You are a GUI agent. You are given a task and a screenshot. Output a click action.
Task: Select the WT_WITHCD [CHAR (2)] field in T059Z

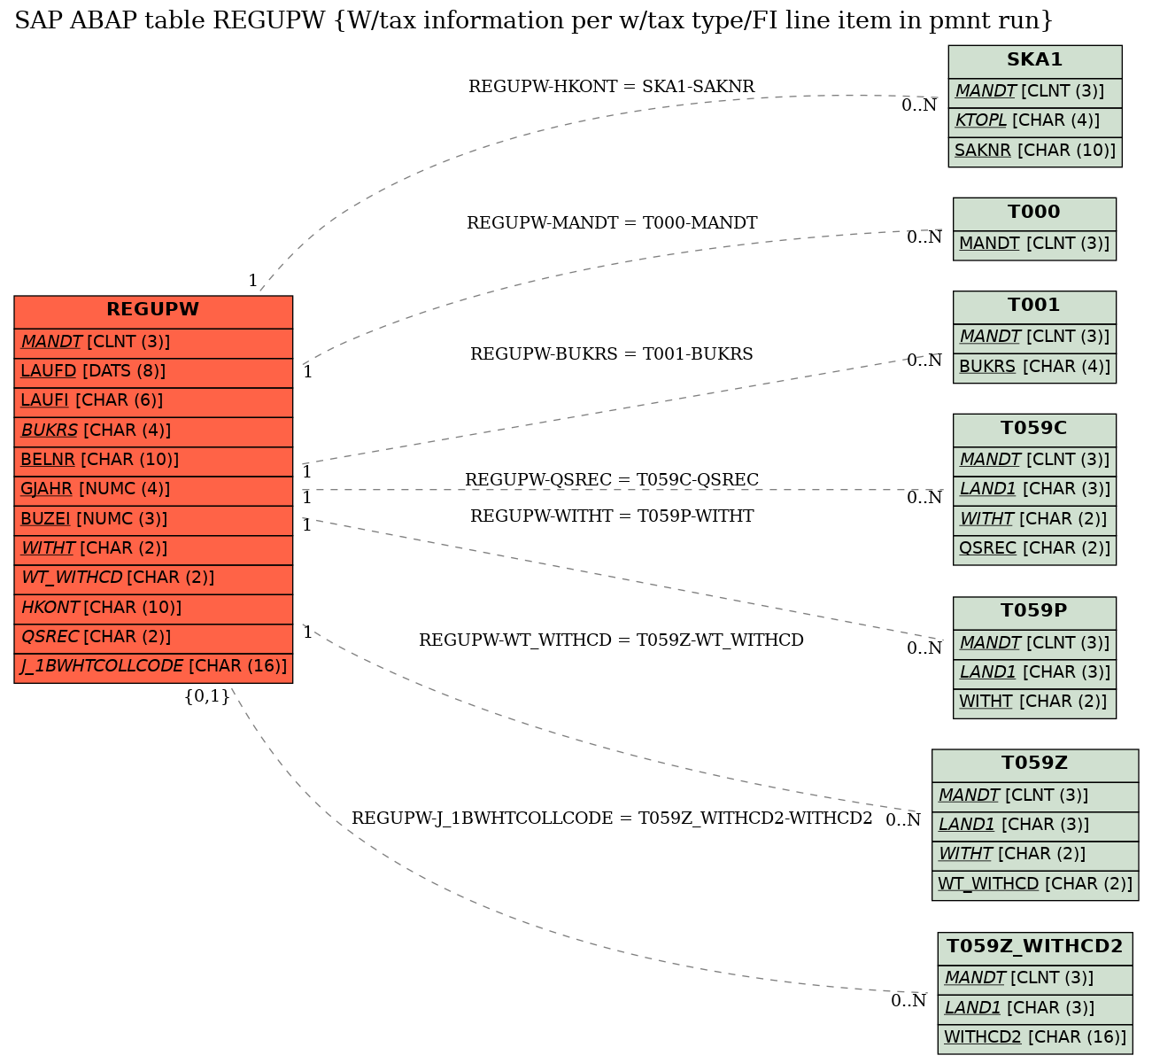[x=1035, y=885]
